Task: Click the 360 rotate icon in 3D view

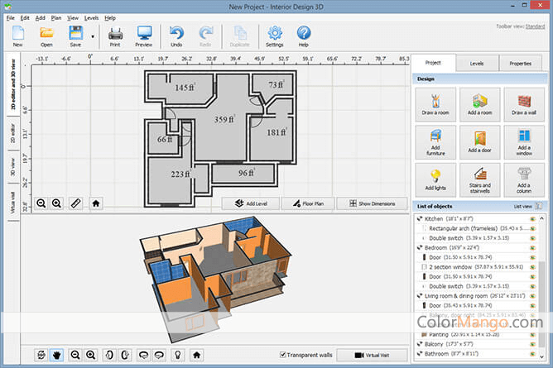Action: tap(41, 355)
